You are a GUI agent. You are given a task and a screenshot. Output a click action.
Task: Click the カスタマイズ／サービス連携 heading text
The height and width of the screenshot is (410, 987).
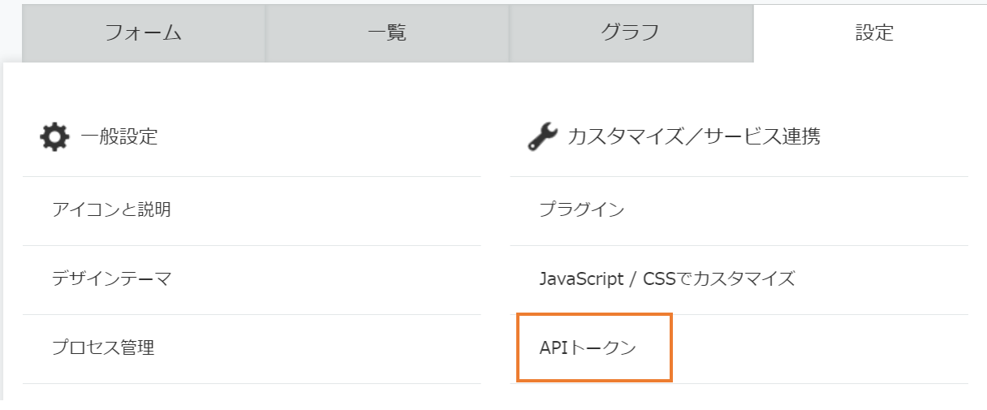coord(694,136)
